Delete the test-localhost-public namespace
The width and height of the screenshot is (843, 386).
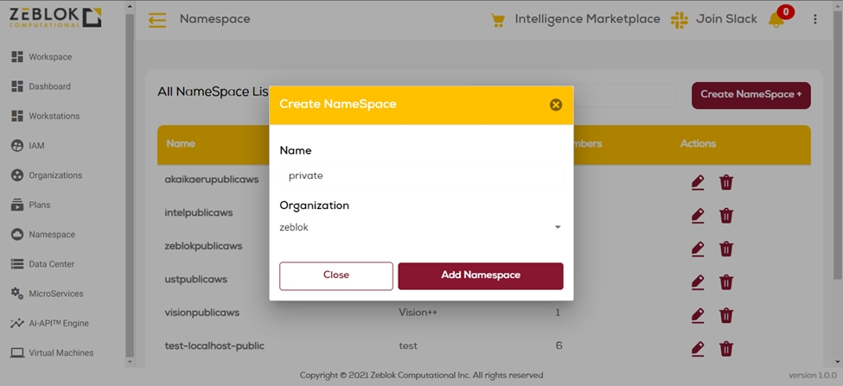726,348
